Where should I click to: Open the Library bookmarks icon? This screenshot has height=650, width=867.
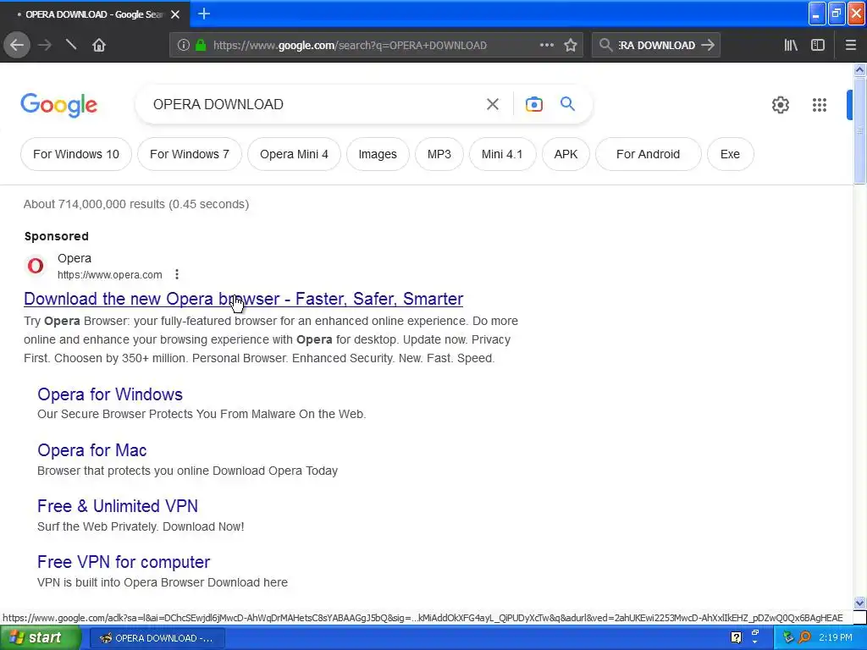click(791, 46)
